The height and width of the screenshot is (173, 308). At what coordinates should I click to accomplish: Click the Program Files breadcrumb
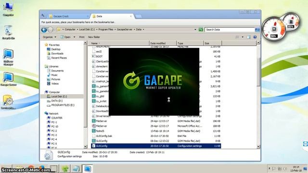(106, 29)
